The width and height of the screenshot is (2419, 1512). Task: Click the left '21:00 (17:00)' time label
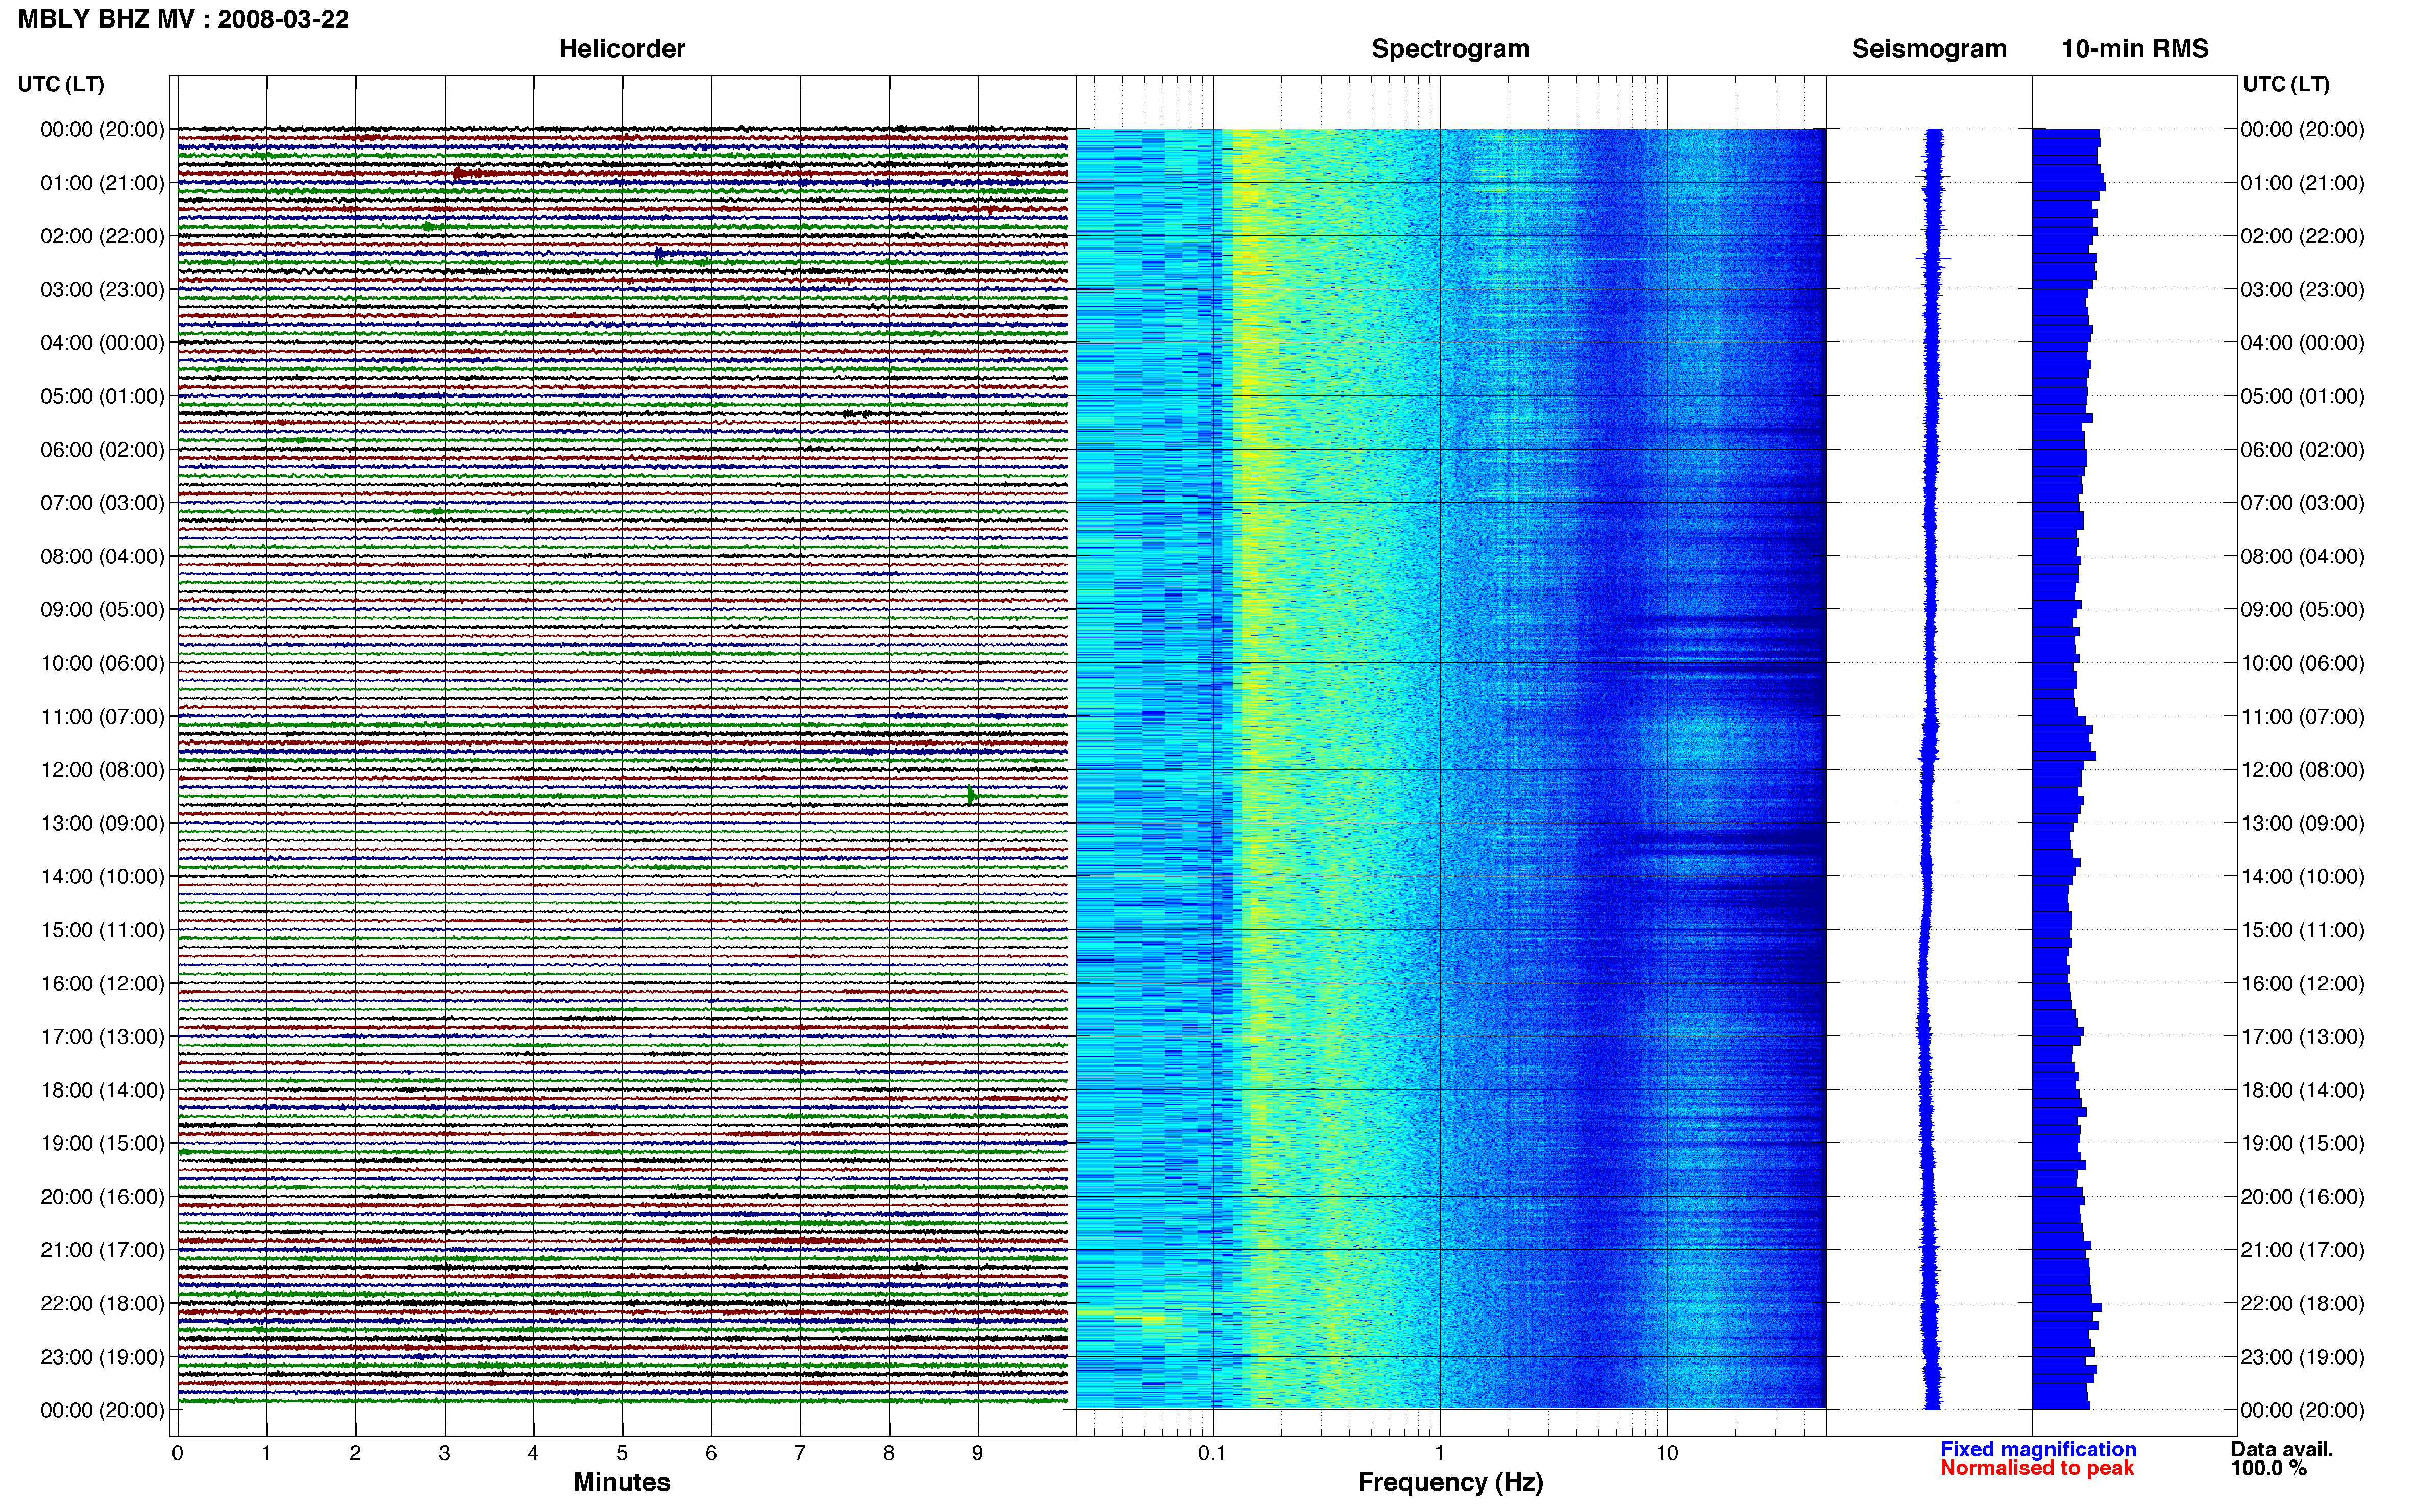(x=102, y=1250)
